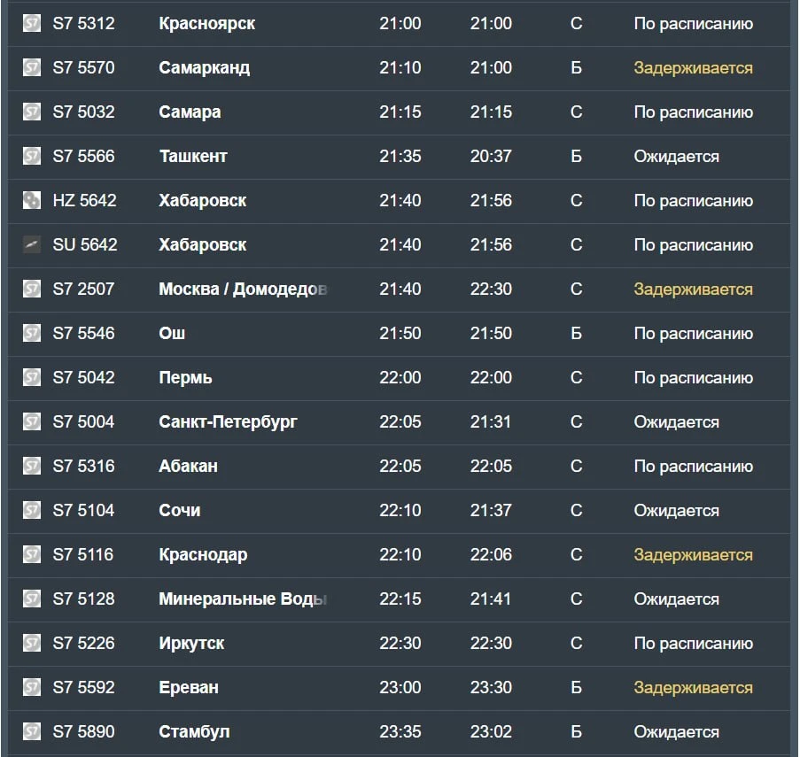Select the Стамбул city name
This screenshot has height=757, width=800.
pos(194,732)
